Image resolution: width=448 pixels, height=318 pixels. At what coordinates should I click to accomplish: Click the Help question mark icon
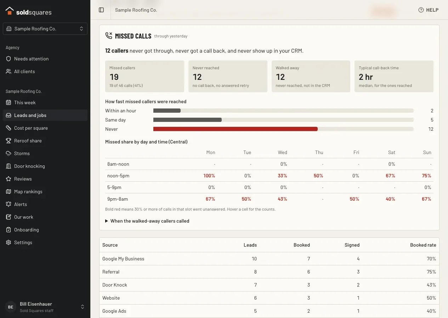421,10
